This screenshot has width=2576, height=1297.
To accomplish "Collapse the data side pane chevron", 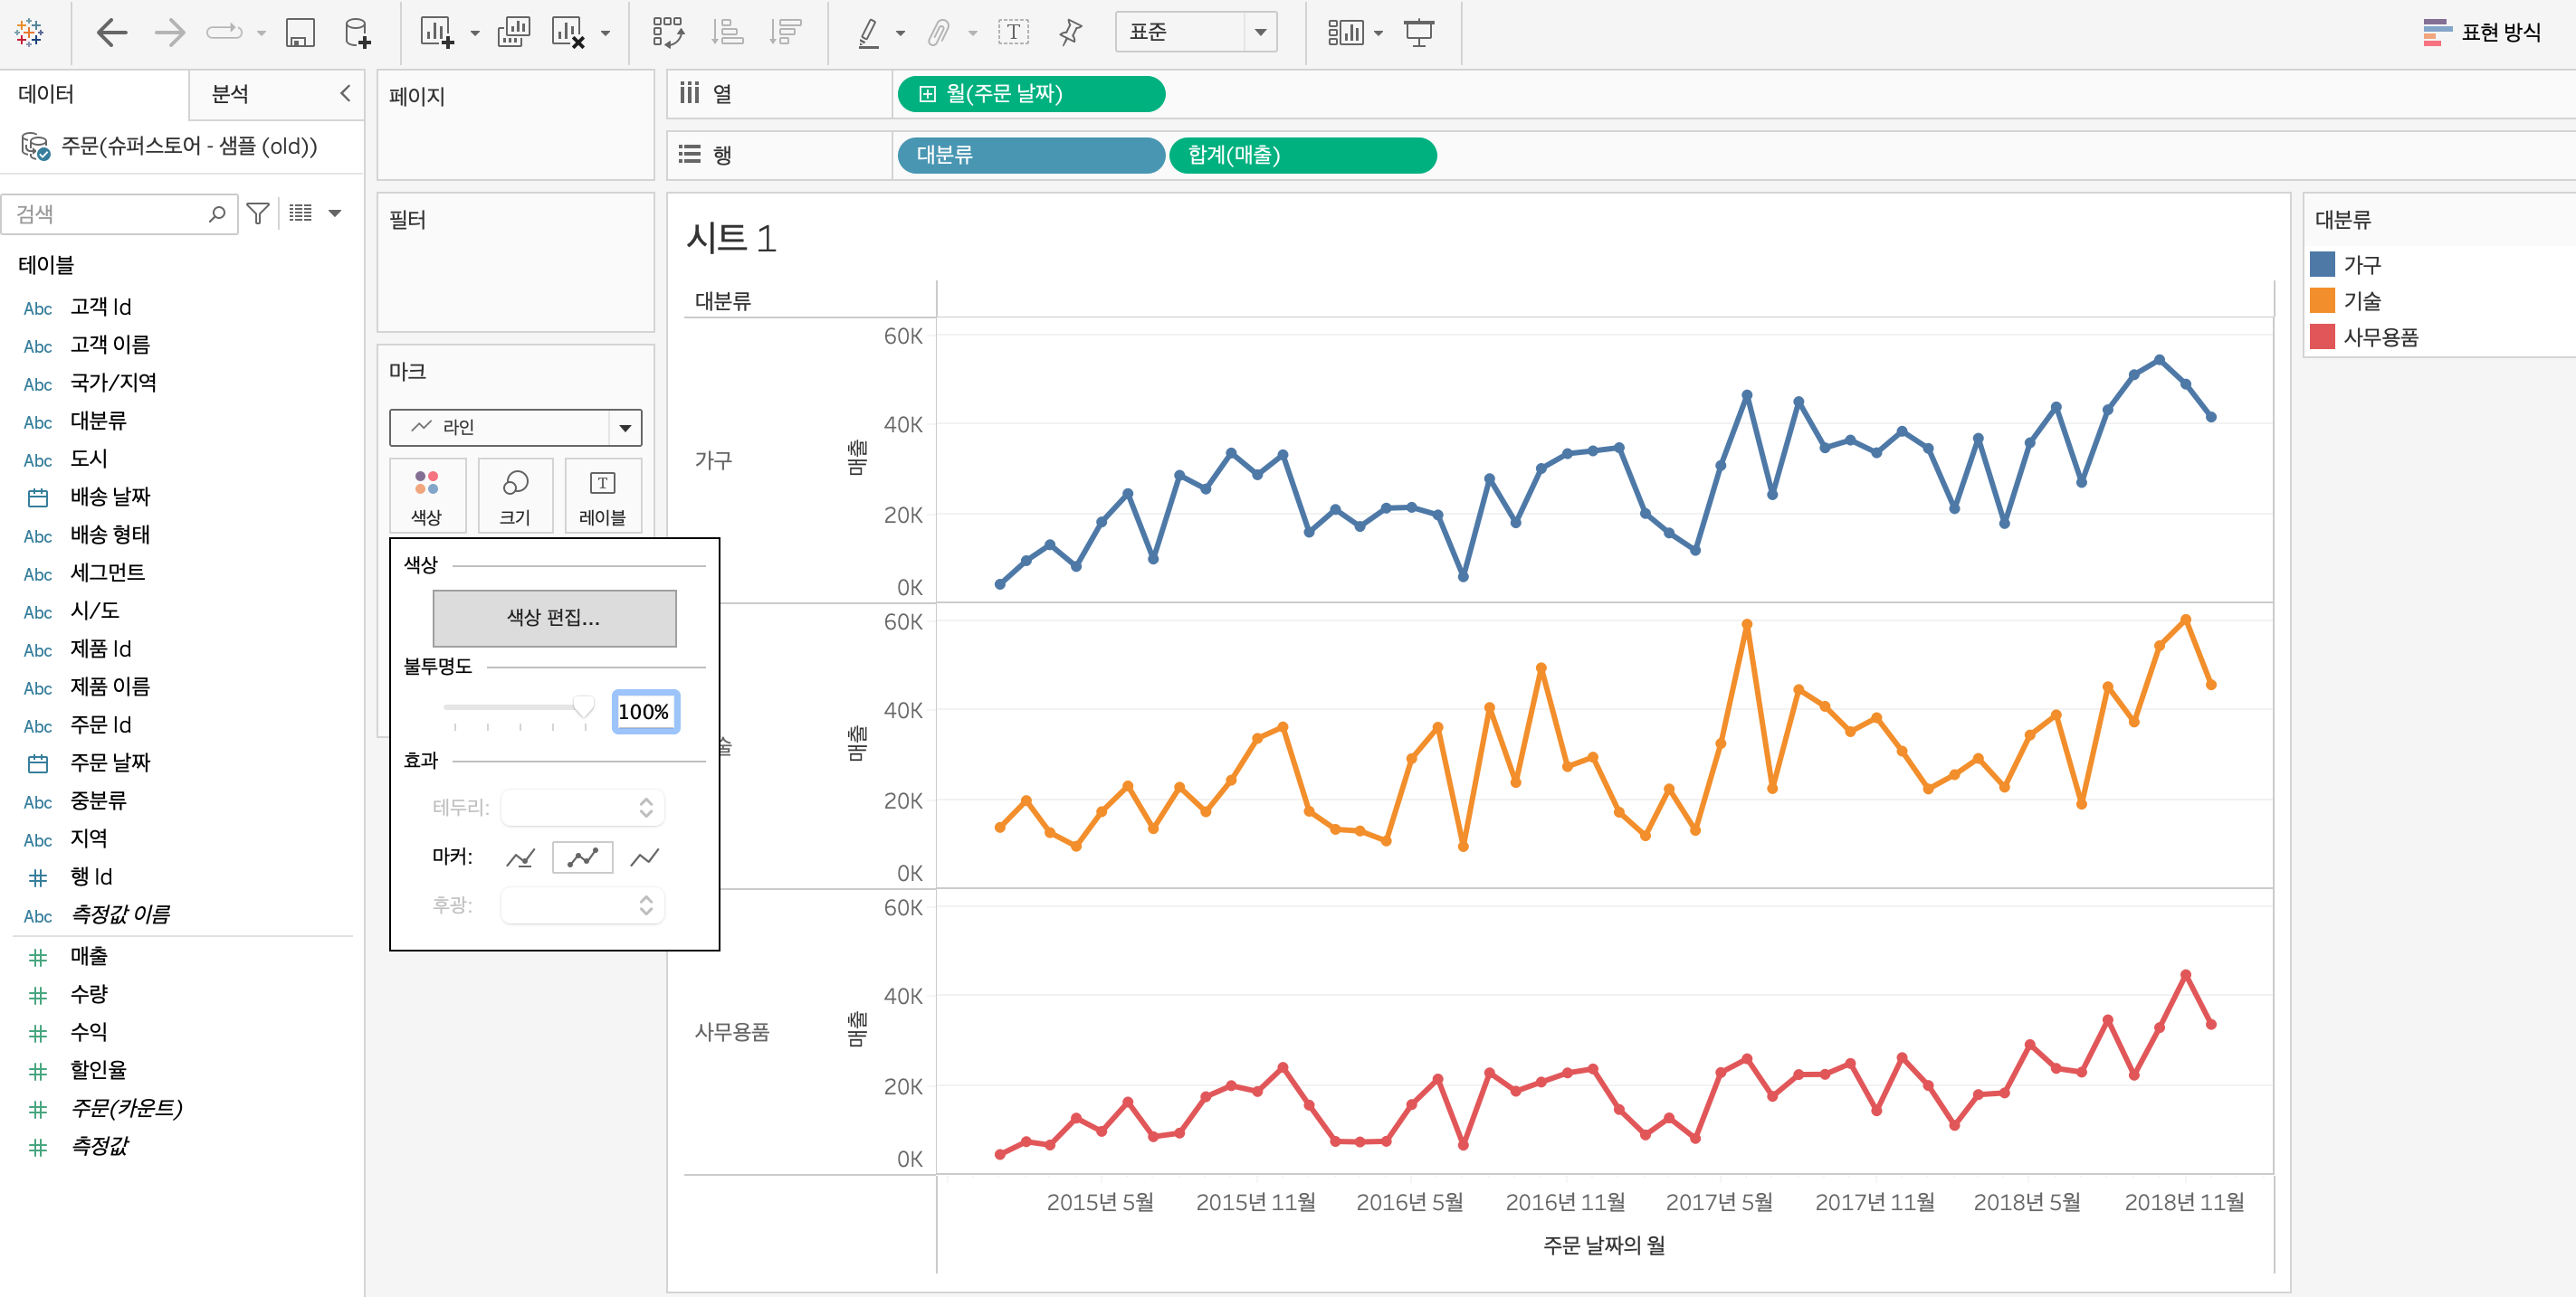I will (345, 94).
